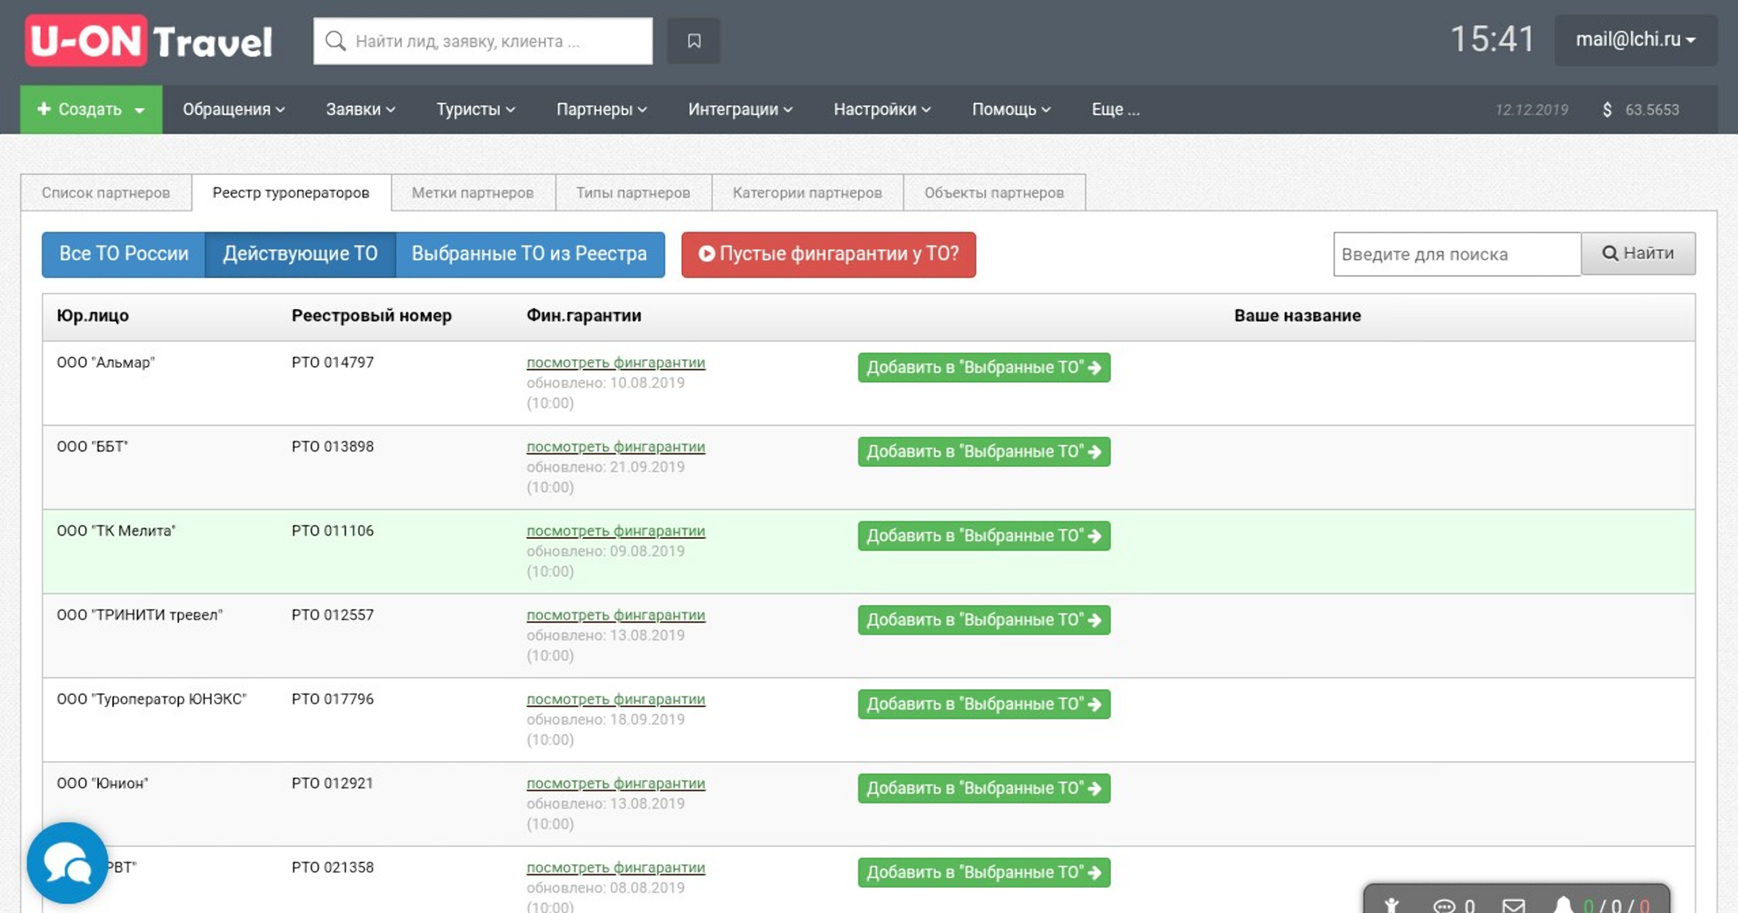Select the Действующие ТО filter
The width and height of the screenshot is (1738, 913).
point(300,254)
